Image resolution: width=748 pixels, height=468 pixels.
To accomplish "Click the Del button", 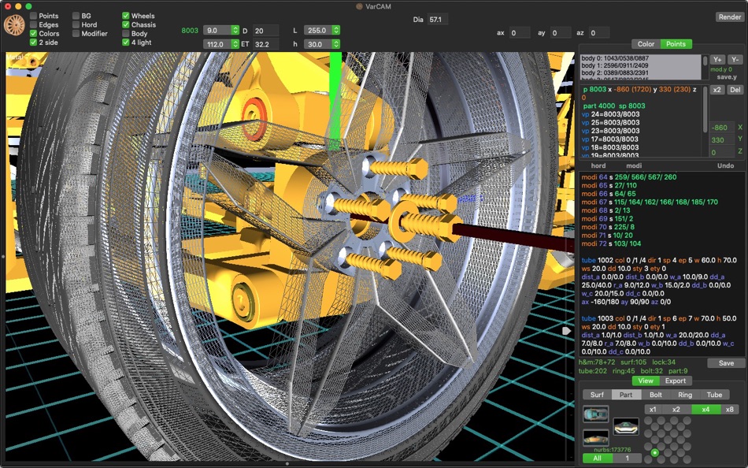I will pyautogui.click(x=735, y=90).
